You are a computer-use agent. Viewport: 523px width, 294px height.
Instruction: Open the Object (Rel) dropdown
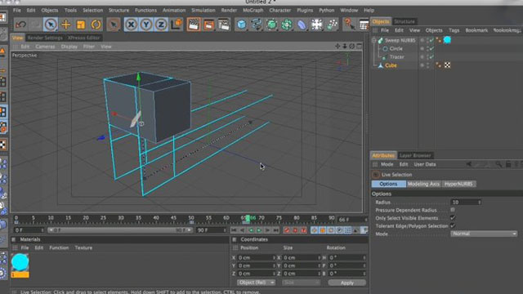[x=256, y=283]
